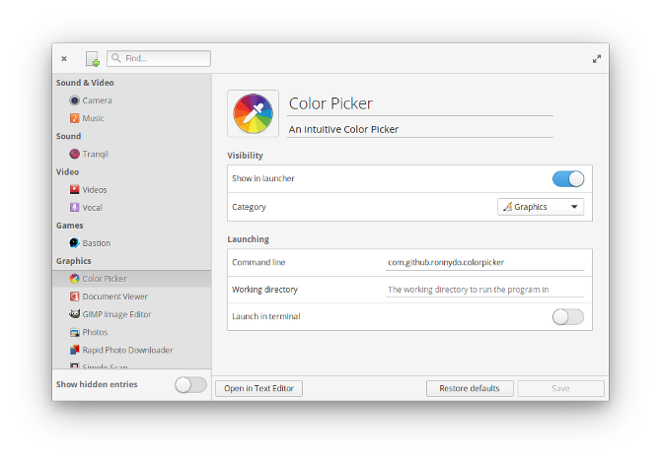Viewport: 661px width, 462px height.
Task: Edit the description An Intuitive Color Picker
Action: click(420, 129)
